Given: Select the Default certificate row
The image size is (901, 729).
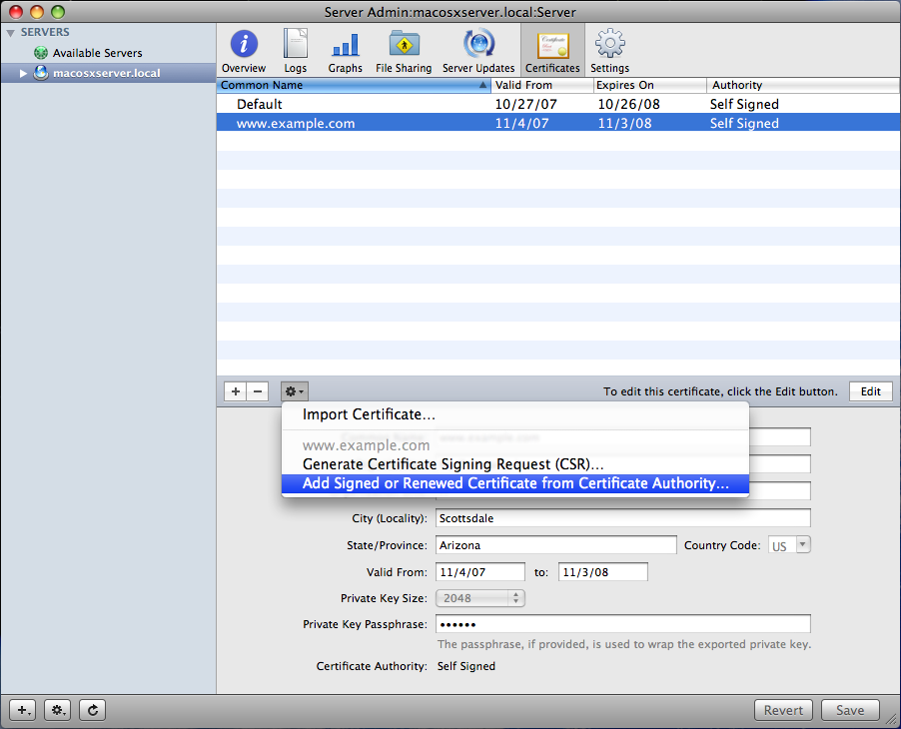Looking at the screenshot, I should click(558, 104).
